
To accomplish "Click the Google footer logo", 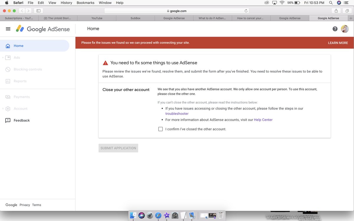I will click(11, 205).
